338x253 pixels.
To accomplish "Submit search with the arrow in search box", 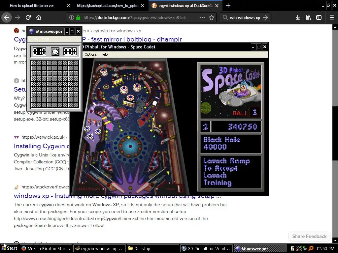I will [266, 17].
